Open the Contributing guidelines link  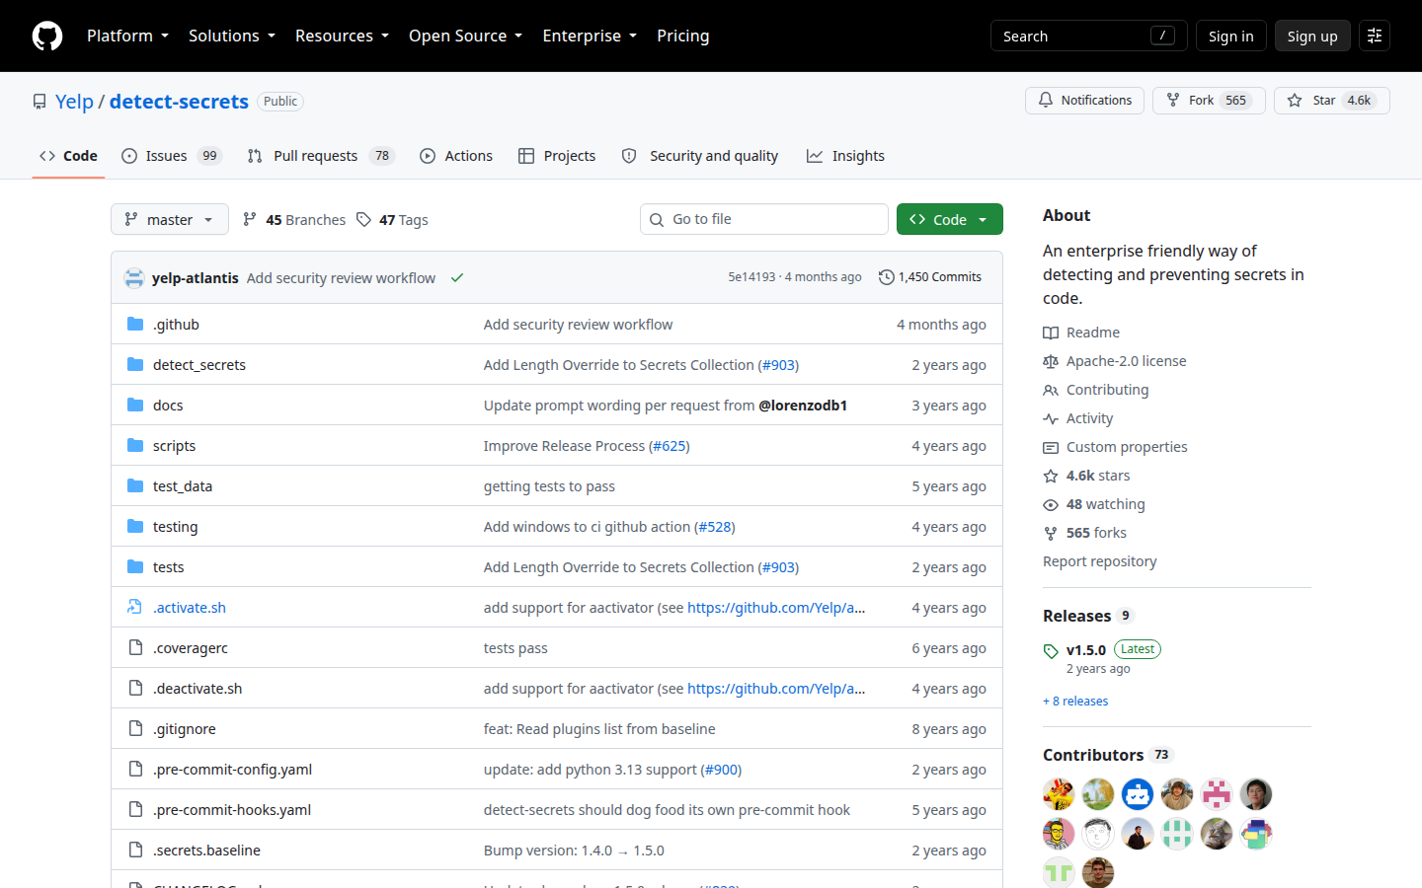1096,390
